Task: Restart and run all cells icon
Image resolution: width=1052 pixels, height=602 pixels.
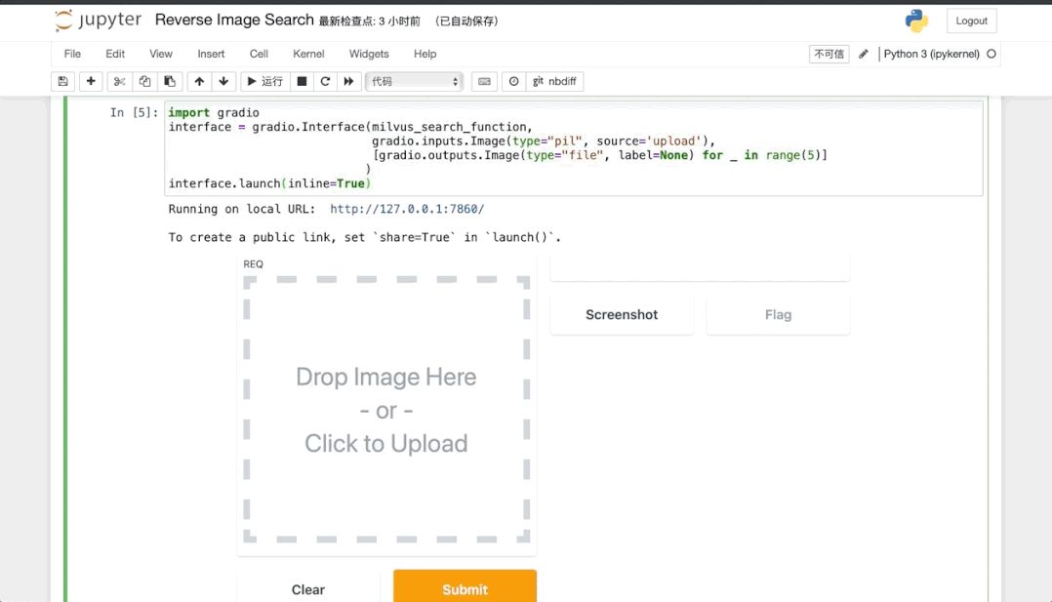Action: 348,82
